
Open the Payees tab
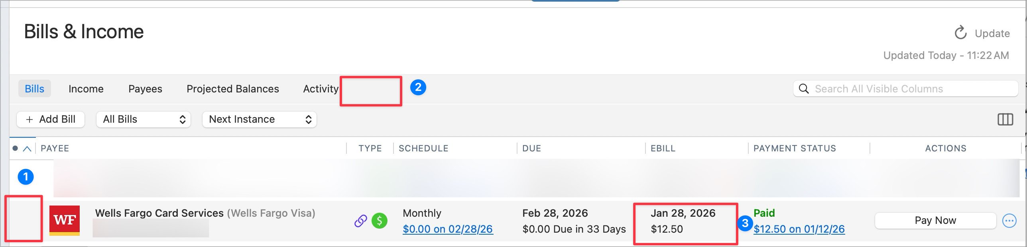click(x=145, y=89)
